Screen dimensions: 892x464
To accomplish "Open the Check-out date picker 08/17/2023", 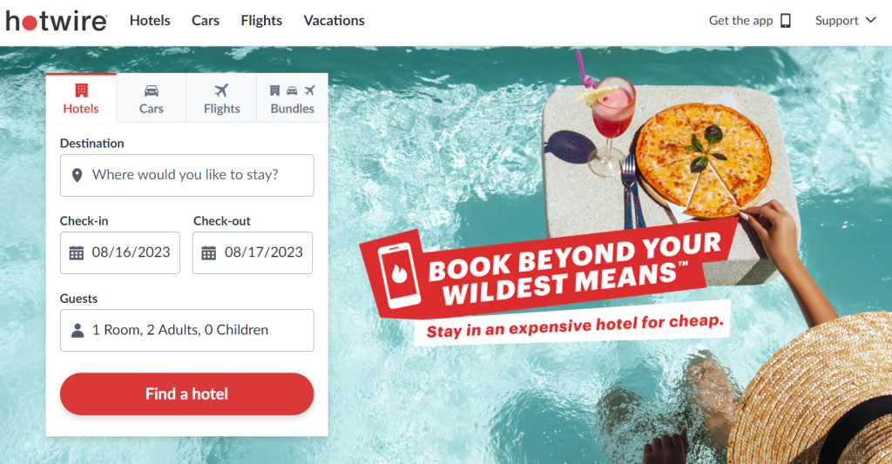I will click(x=263, y=252).
